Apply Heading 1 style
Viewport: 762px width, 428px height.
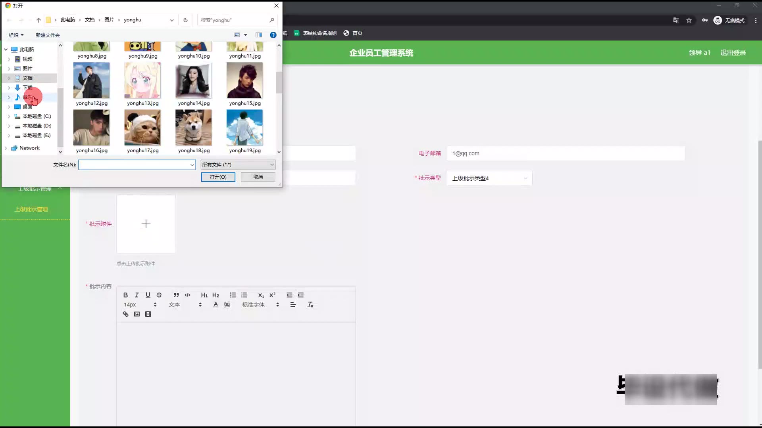tap(204, 295)
